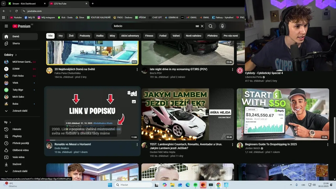Image resolution: width=336 pixels, height=189 pixels.
Task: Expand Zobrazit další under subscriptions
Action: point(20,111)
